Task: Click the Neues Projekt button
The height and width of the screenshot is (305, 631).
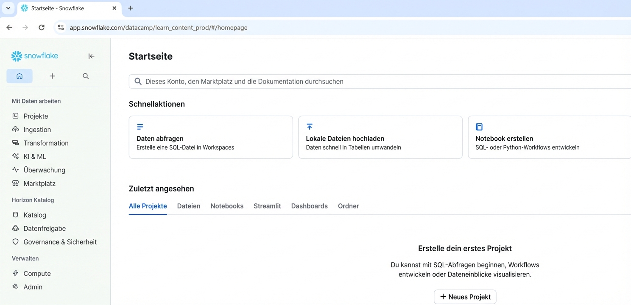Action: (x=465, y=297)
